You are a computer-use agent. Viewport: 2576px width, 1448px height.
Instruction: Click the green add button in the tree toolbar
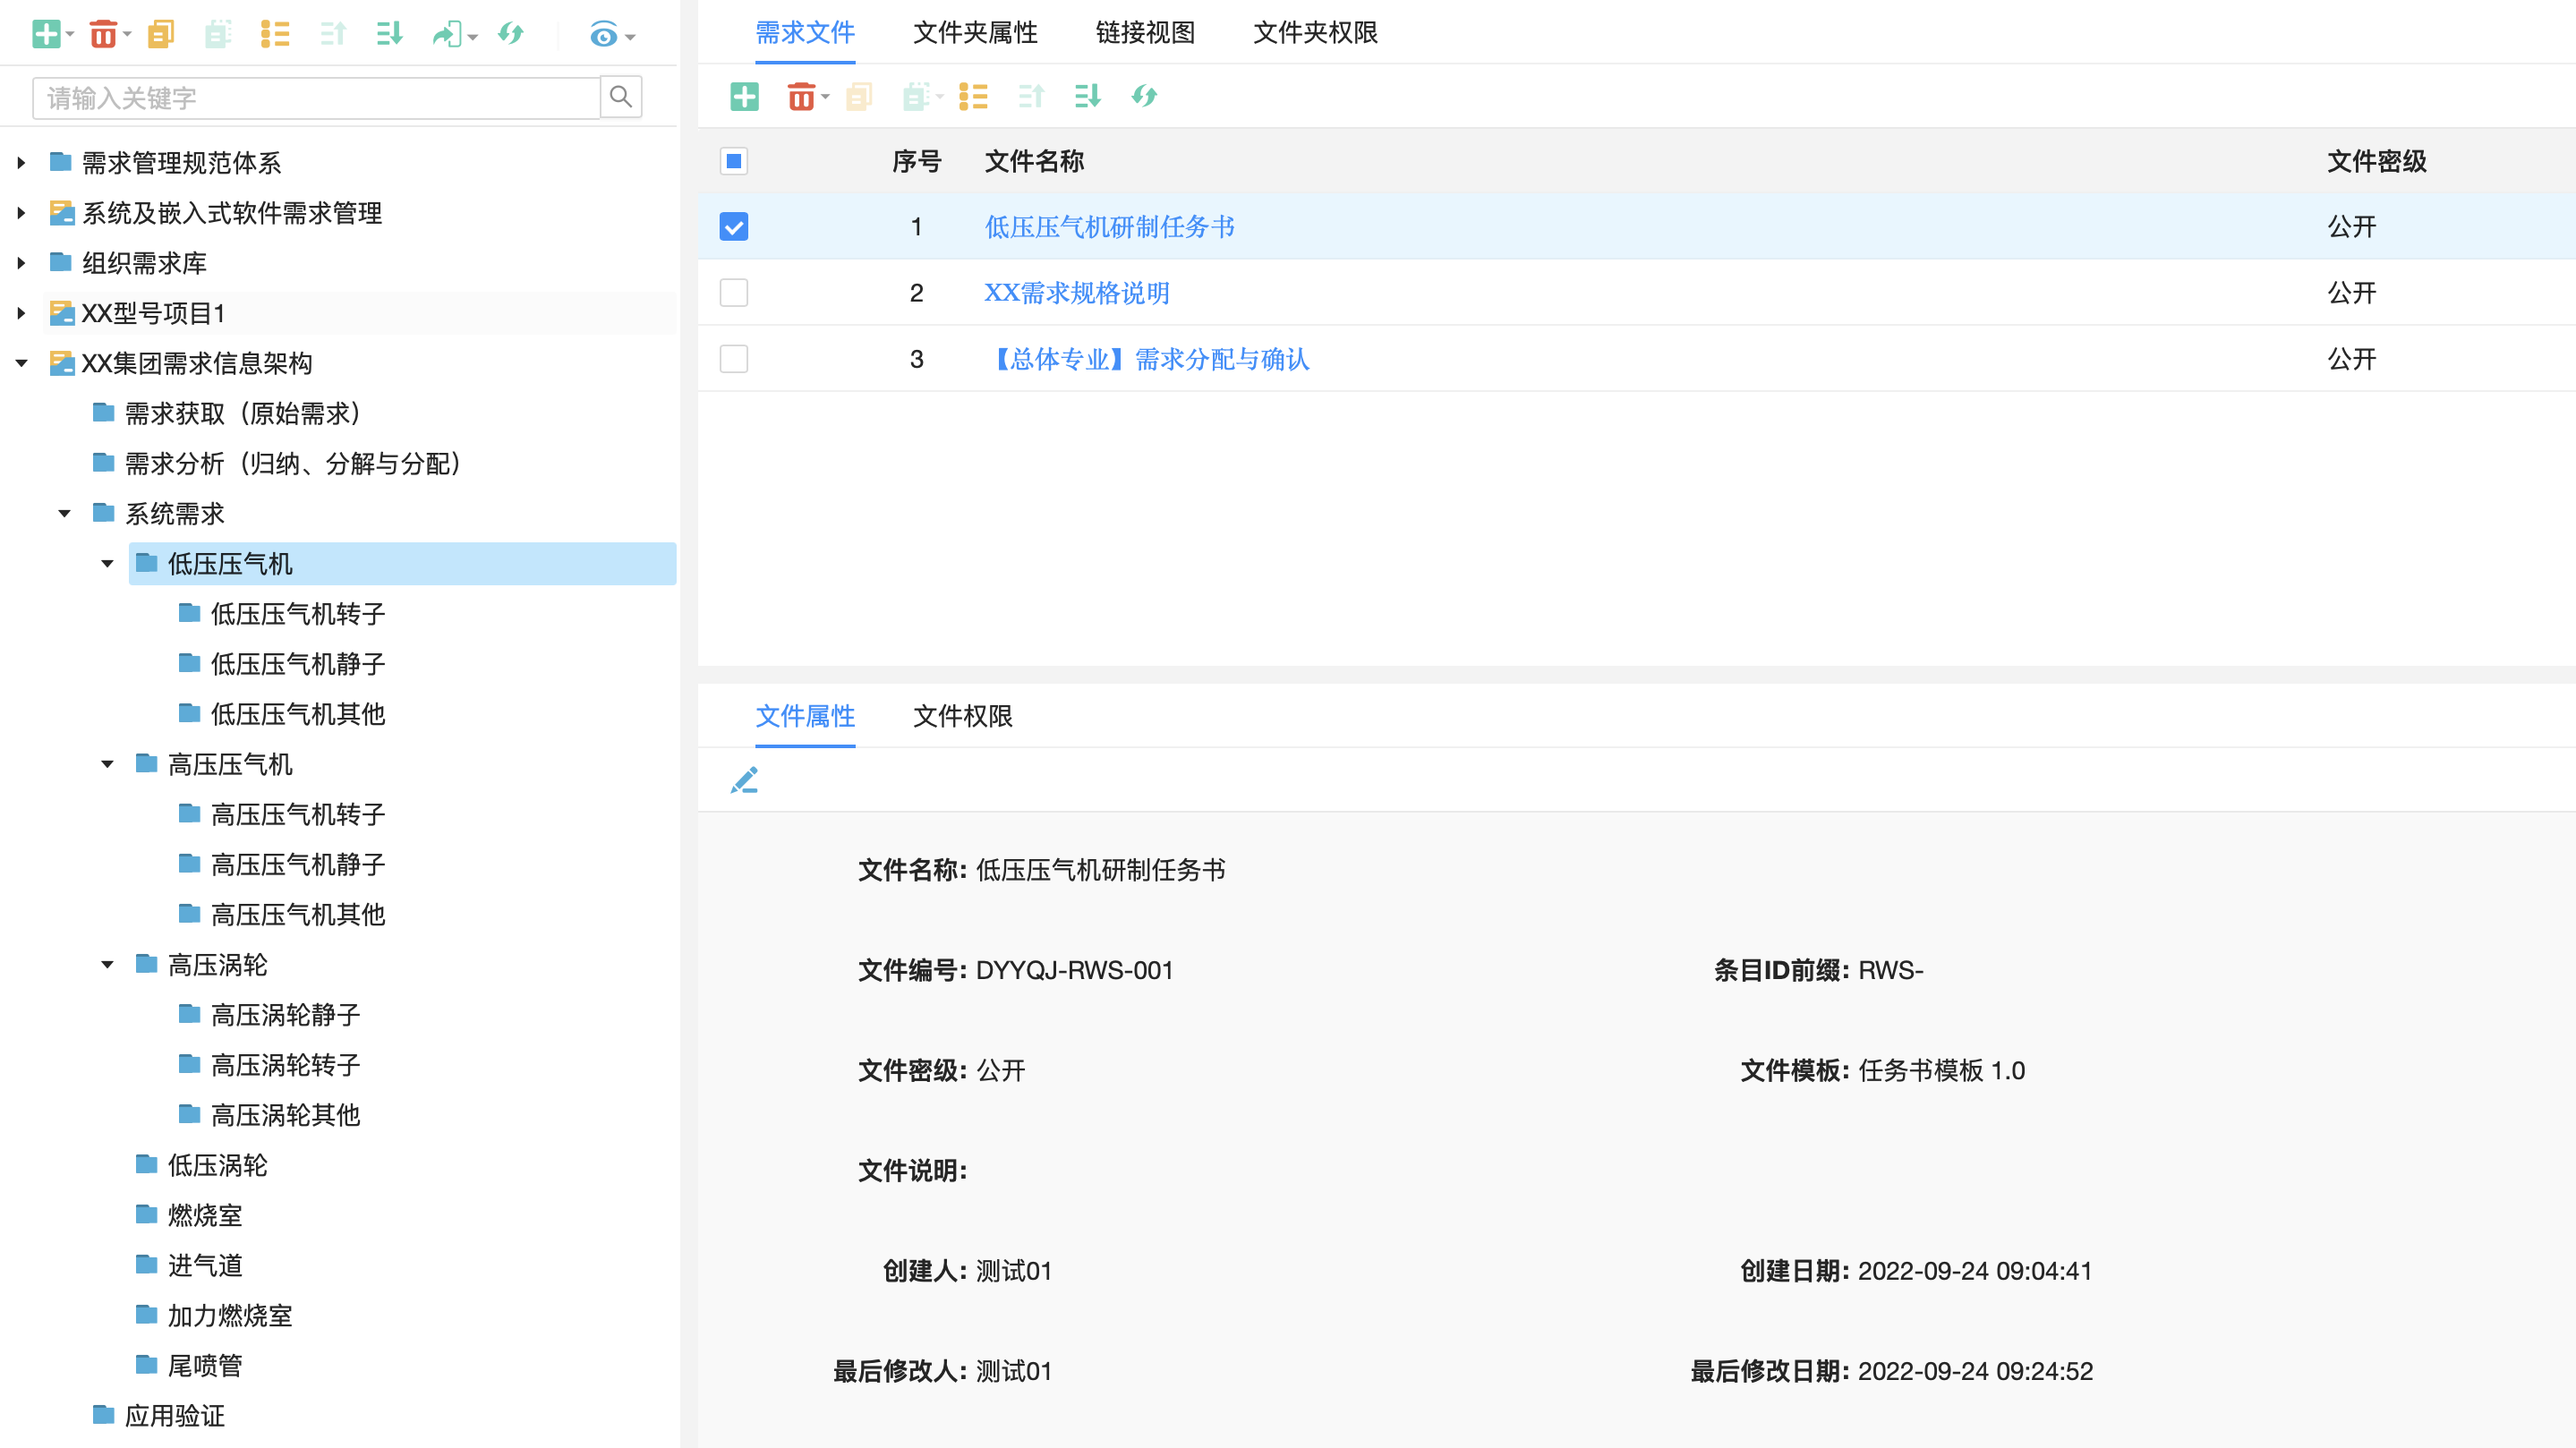tap(46, 34)
